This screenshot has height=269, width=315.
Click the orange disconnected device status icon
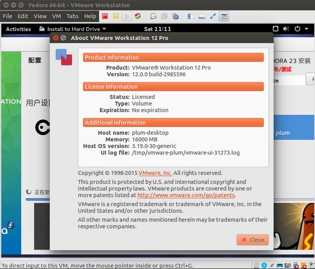click(x=304, y=266)
